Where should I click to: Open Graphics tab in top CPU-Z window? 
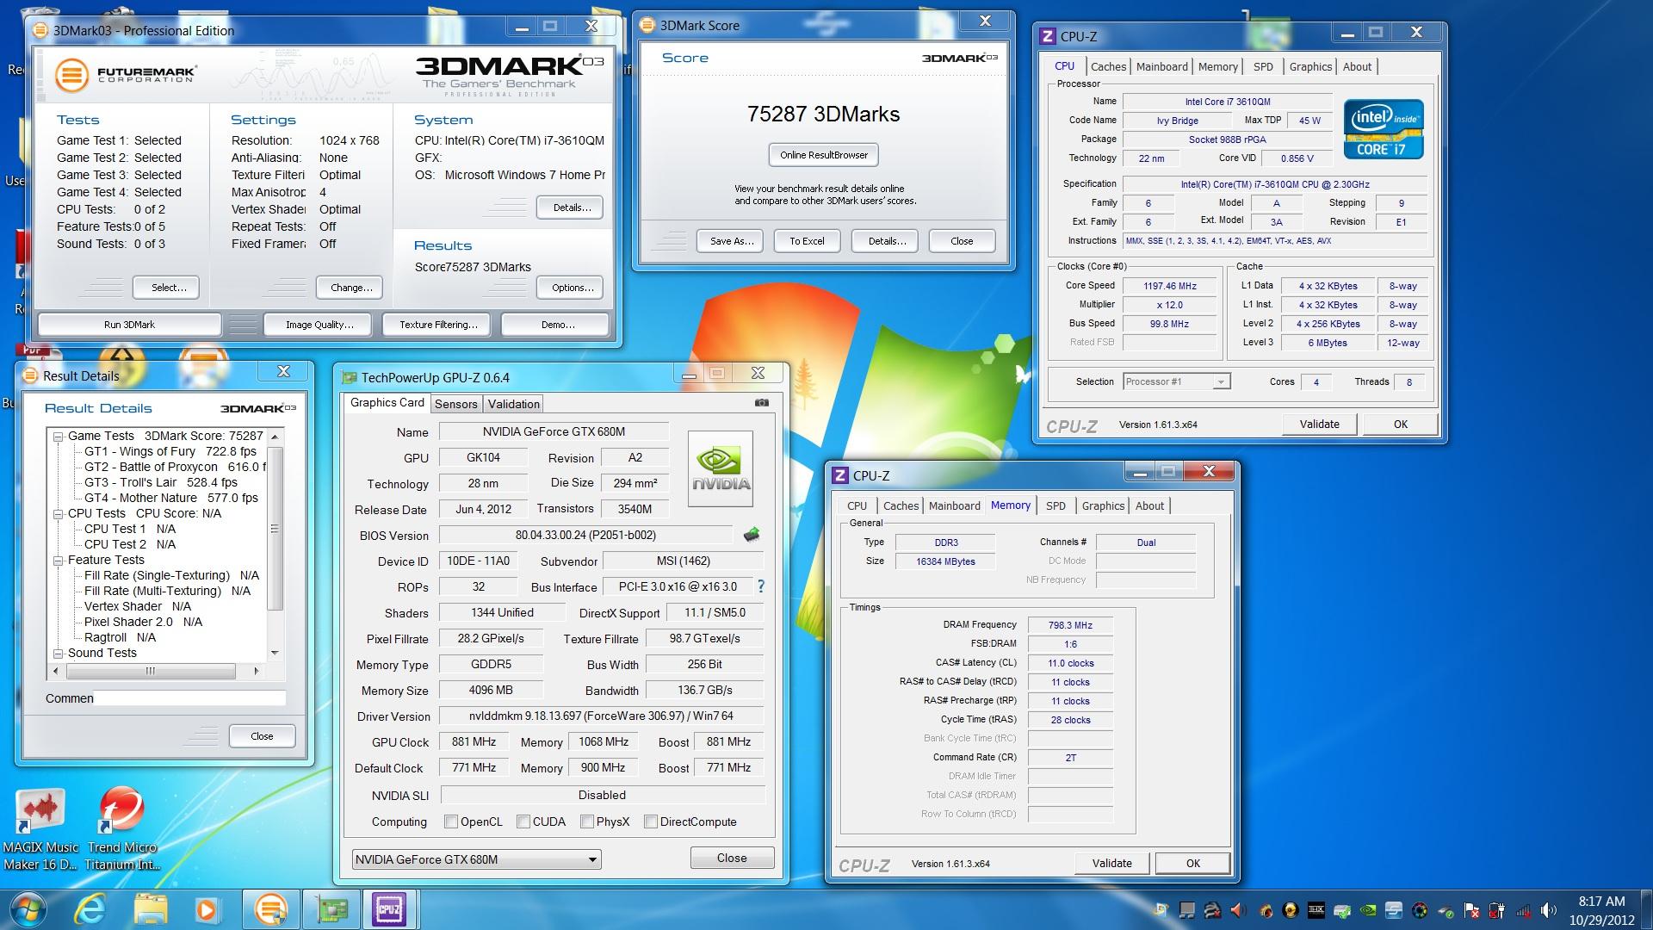tap(1310, 66)
